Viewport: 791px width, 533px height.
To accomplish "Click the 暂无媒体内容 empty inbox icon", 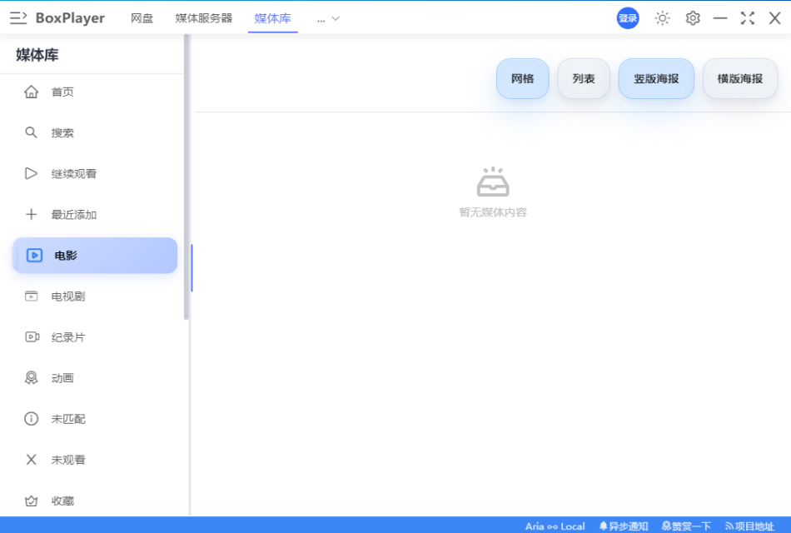I will click(x=493, y=182).
